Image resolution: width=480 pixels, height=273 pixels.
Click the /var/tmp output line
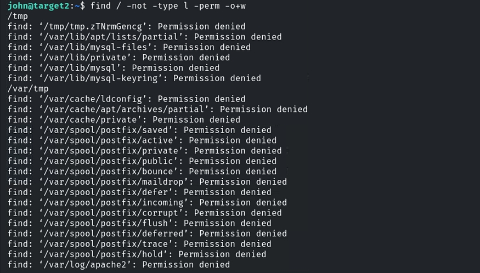pos(28,88)
